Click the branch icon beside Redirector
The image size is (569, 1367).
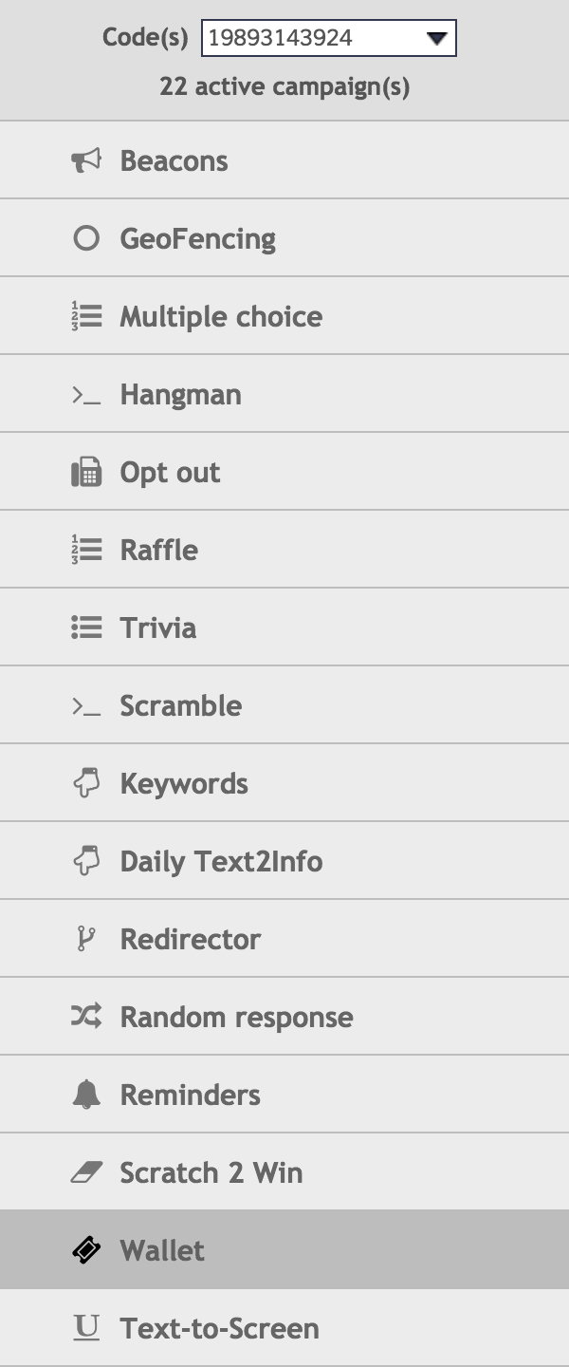pos(86,939)
